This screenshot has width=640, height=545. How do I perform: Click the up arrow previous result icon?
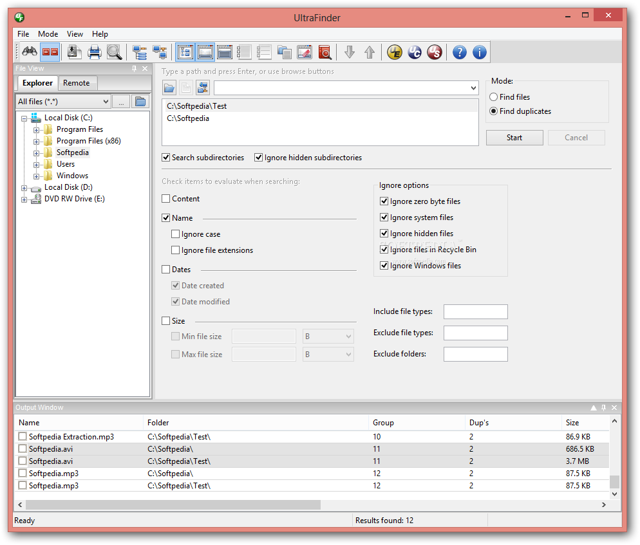pyautogui.click(x=370, y=52)
